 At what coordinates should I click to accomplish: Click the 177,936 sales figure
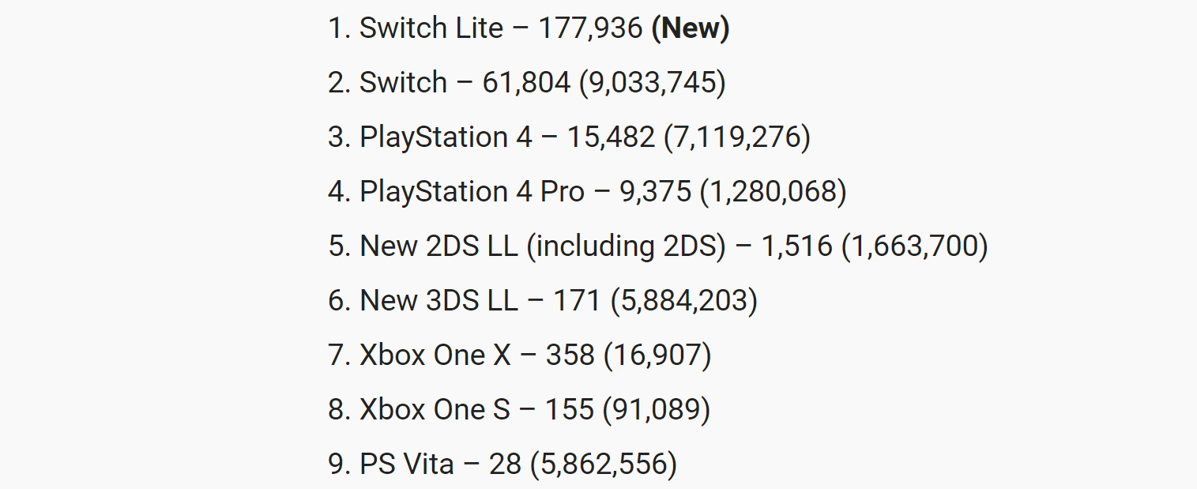pyautogui.click(x=590, y=28)
